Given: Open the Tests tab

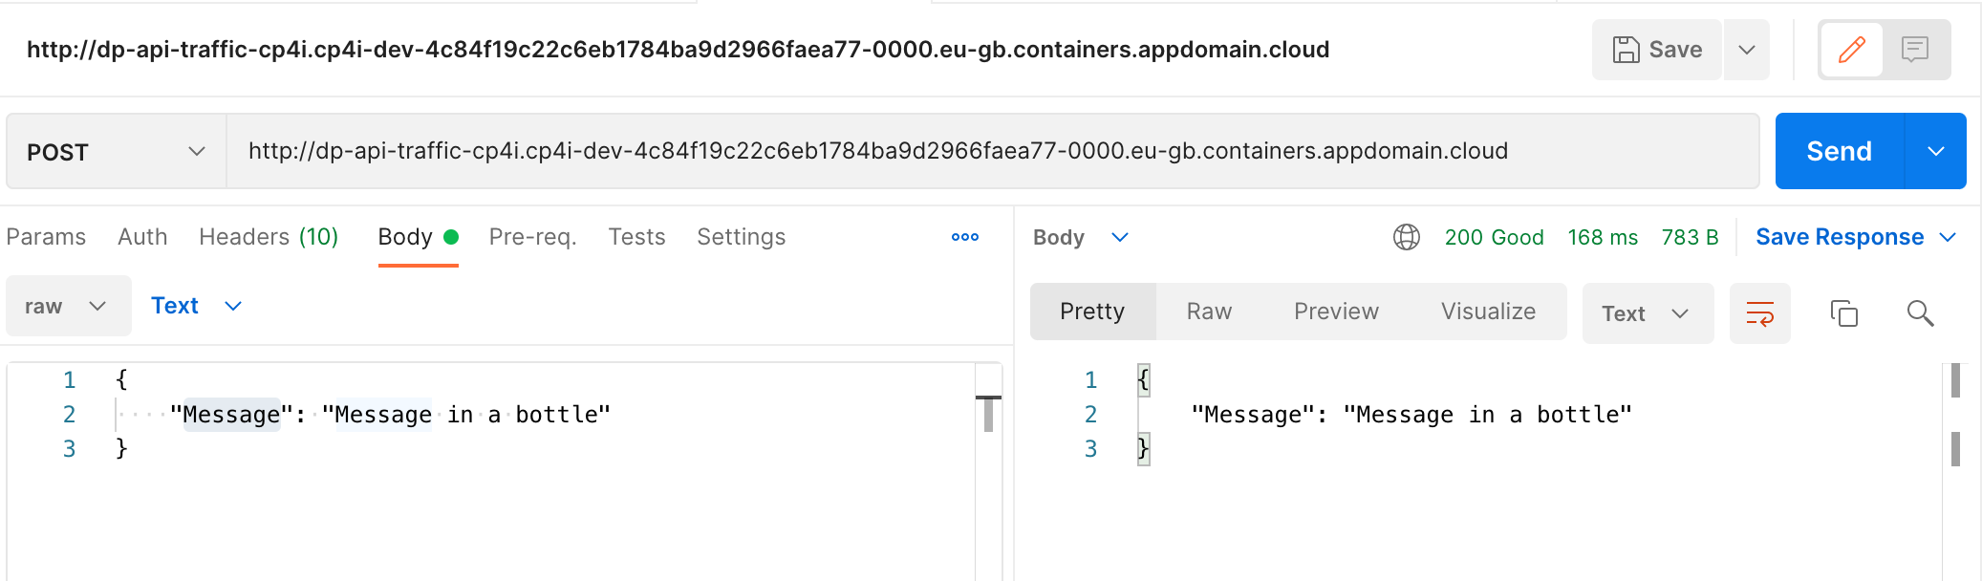Looking at the screenshot, I should tap(636, 237).
